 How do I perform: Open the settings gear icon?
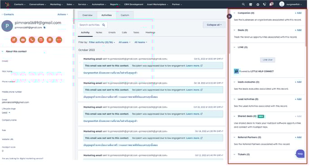[x=258, y=4]
